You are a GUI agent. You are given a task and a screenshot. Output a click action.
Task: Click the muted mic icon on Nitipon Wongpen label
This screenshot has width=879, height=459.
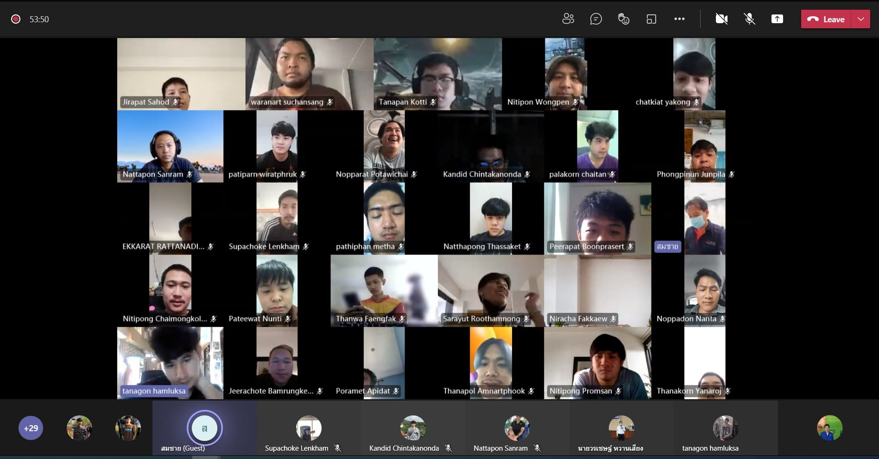click(x=575, y=102)
